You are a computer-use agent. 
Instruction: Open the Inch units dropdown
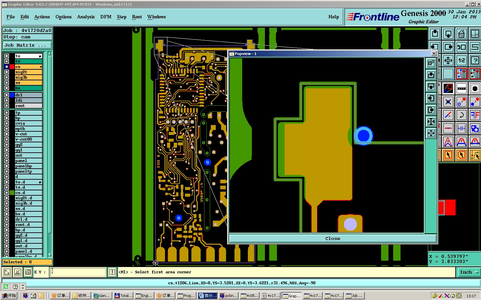[469, 272]
